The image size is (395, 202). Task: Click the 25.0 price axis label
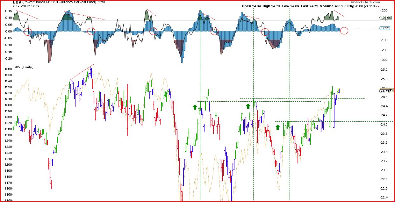click(384, 79)
